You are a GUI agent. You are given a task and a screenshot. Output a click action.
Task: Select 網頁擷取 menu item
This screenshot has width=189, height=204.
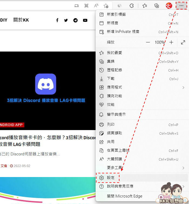142,133
